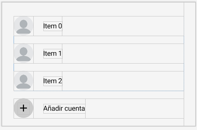Click the padding left of Item 0 label
197x130 pixels.
[38, 26]
